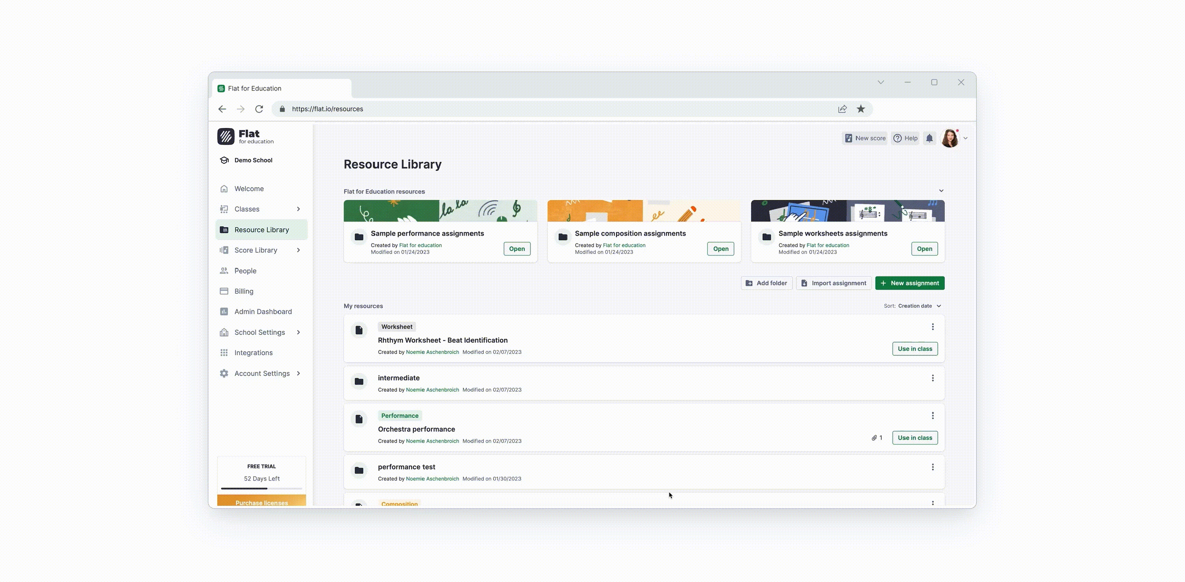Open Sample worksheets assignments folder
The height and width of the screenshot is (582, 1185).
924,249
